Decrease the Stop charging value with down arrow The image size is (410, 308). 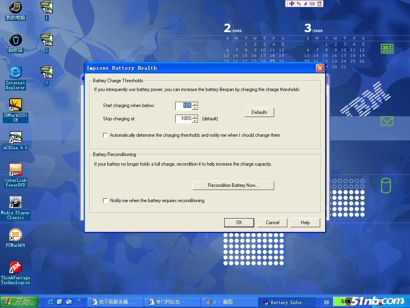pos(195,121)
